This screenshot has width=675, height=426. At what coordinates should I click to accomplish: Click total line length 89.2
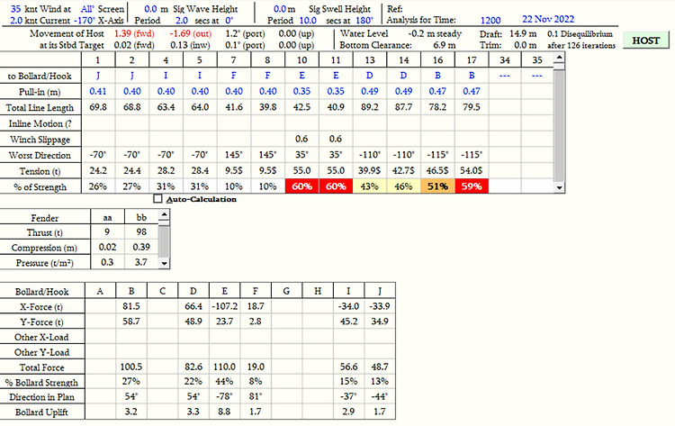(369, 107)
